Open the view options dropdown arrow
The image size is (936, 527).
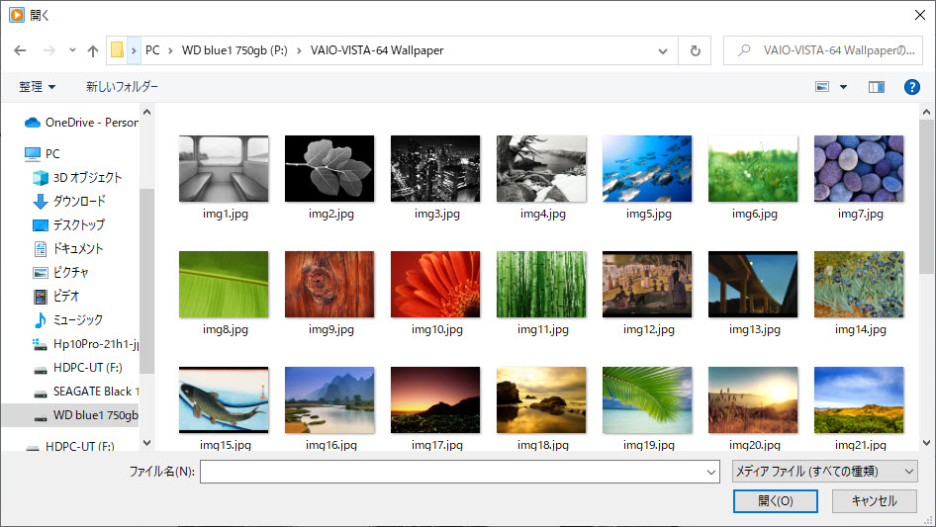click(843, 87)
